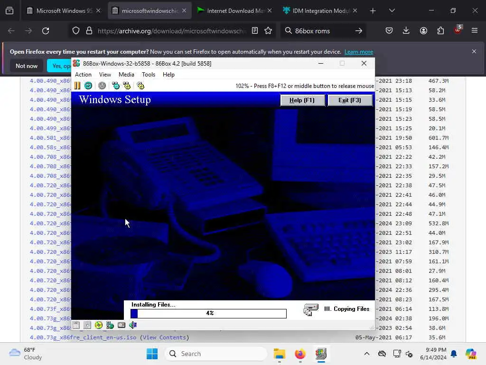Open Learn more link in notification

359,52
